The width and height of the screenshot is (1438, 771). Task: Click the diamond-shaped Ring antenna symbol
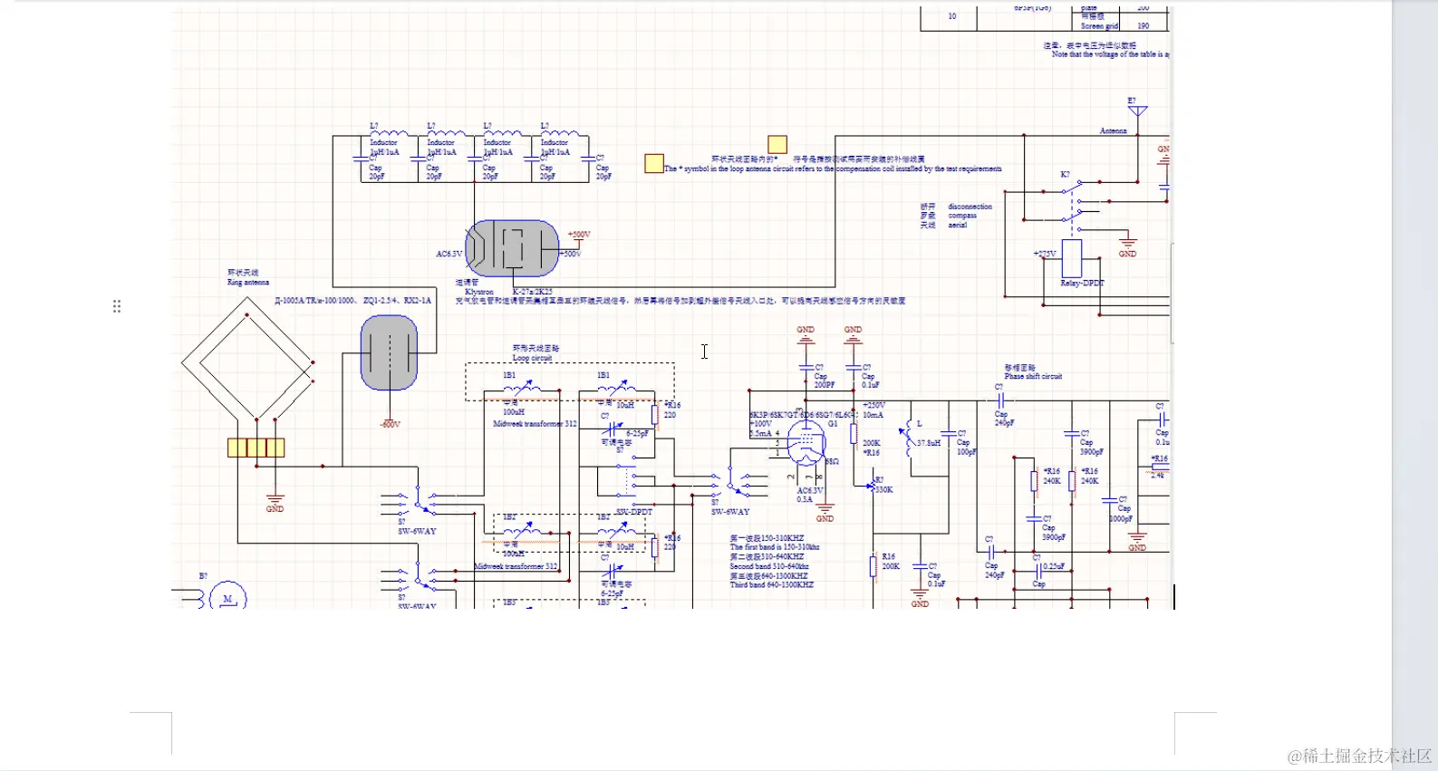pos(248,362)
